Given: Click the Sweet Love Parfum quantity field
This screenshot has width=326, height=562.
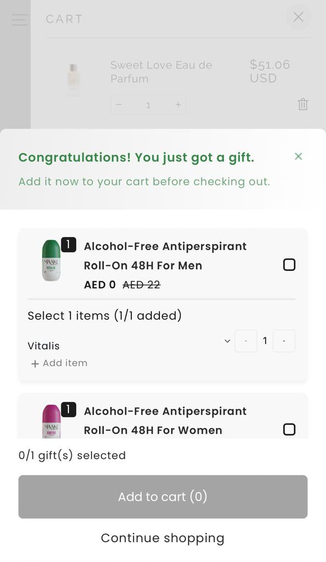Looking at the screenshot, I should point(148,104).
